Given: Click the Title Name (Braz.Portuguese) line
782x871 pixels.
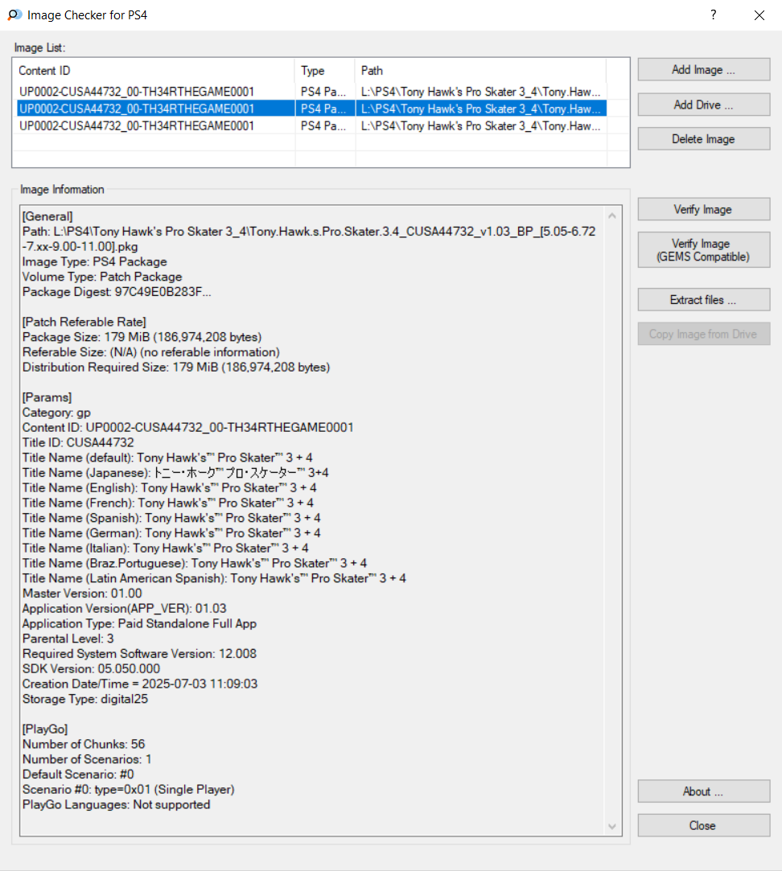Looking at the screenshot, I should 195,563.
